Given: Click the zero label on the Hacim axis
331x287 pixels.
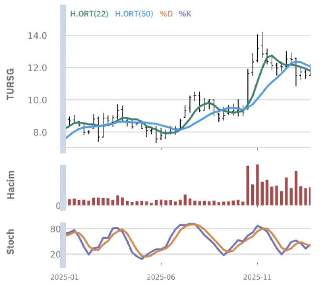Looking at the screenshot, I should [x=58, y=206].
